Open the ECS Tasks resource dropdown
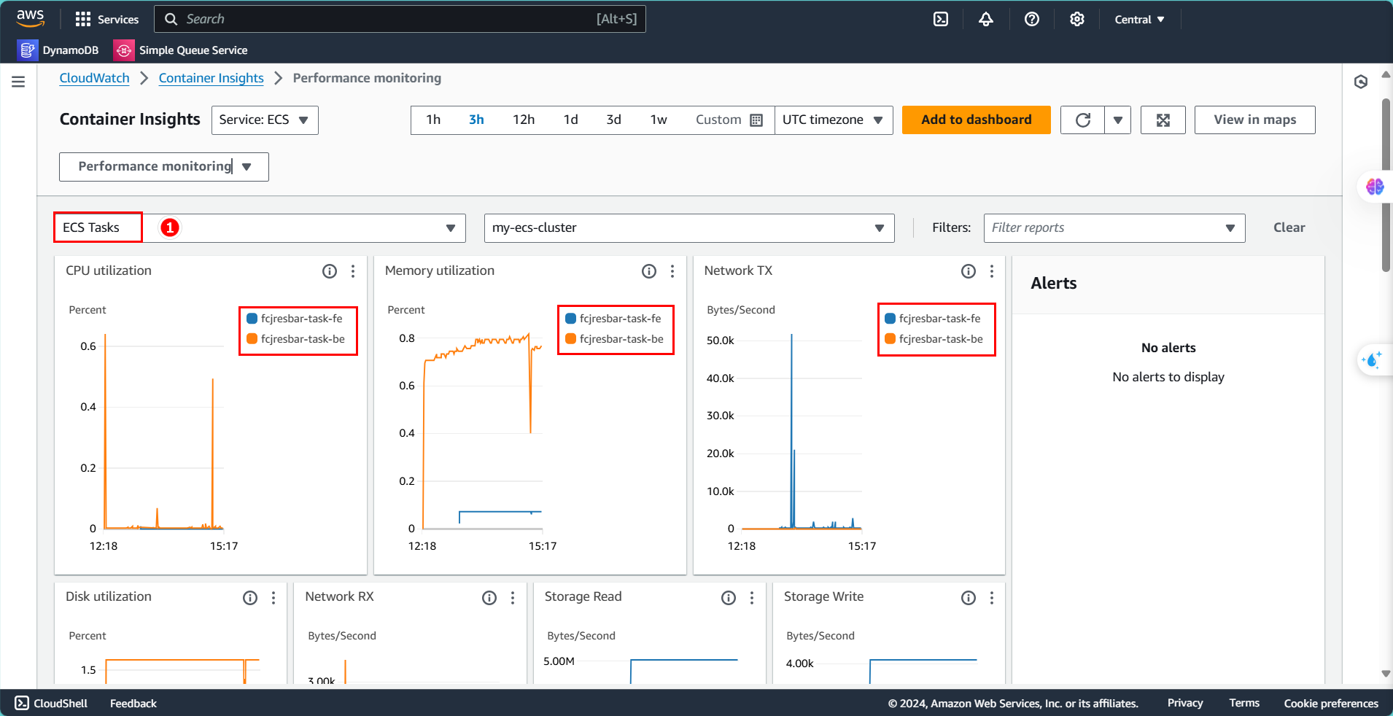The width and height of the screenshot is (1393, 716). pos(260,227)
